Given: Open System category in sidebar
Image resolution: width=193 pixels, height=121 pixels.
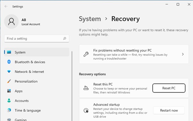Looking at the screenshot, I should (37, 52).
